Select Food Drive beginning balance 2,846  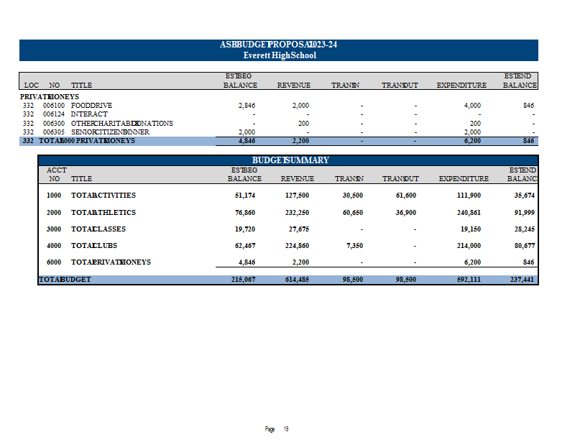coord(247,105)
